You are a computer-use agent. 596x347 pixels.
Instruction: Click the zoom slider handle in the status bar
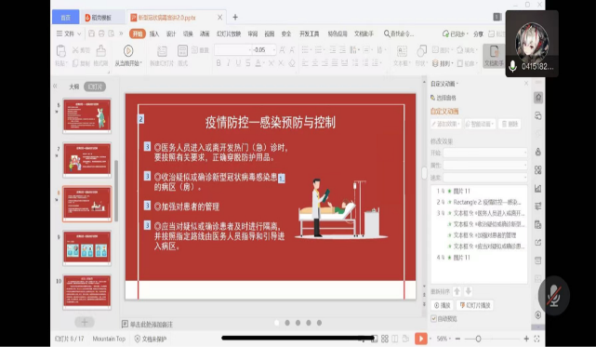[x=478, y=339]
